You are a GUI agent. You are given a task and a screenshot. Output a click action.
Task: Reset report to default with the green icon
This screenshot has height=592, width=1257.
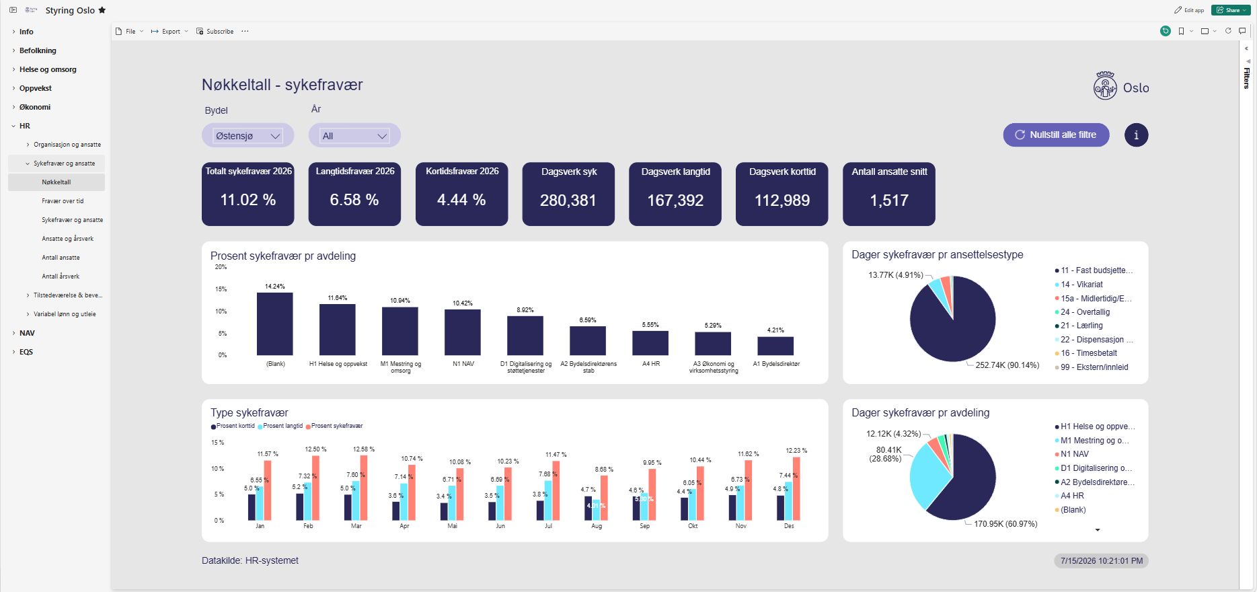point(1166,31)
